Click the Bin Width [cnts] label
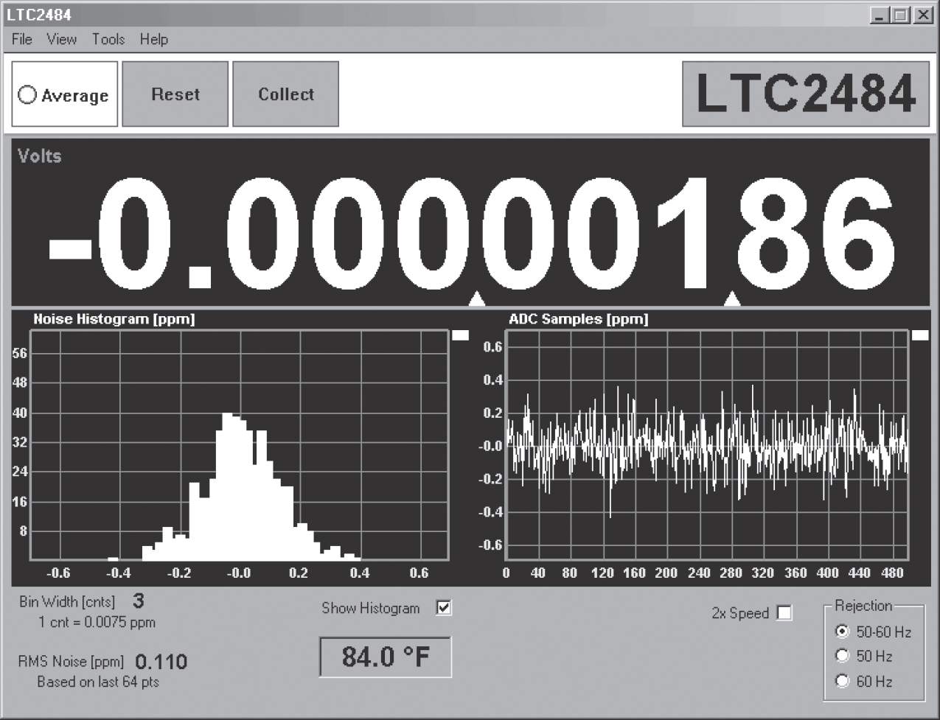The height and width of the screenshot is (720, 940). [67, 602]
